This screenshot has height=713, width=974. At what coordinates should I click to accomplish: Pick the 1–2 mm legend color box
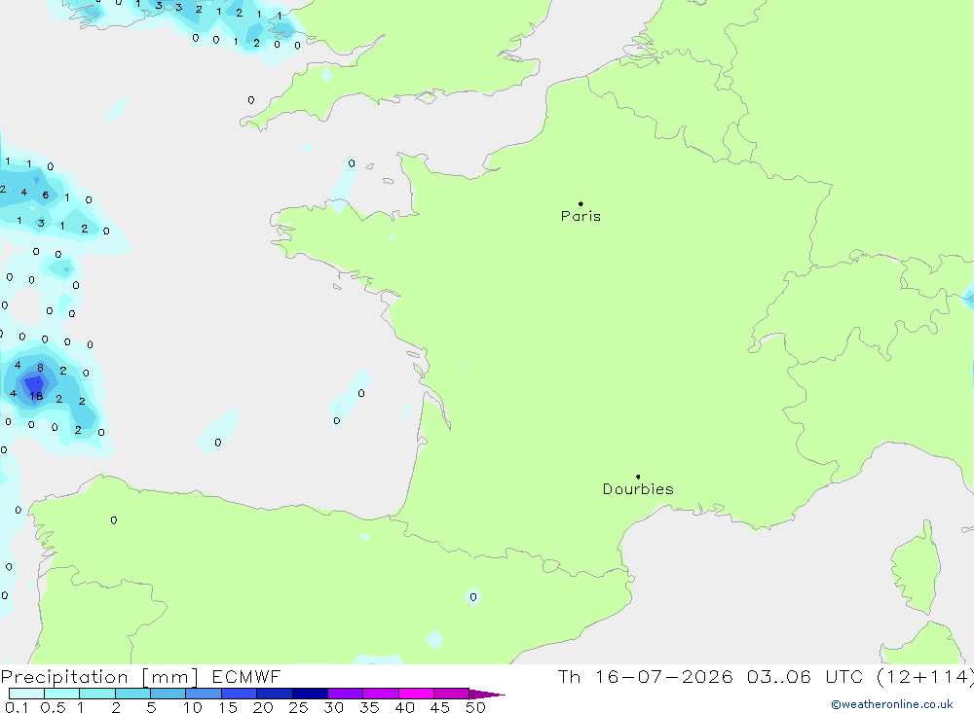pyautogui.click(x=96, y=694)
